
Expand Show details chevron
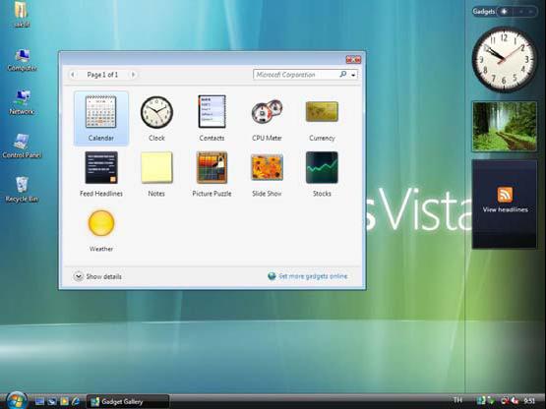pos(79,276)
